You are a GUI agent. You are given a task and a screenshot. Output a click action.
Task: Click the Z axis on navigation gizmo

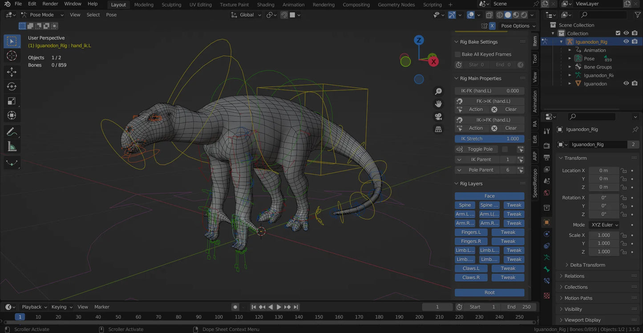[x=419, y=41]
